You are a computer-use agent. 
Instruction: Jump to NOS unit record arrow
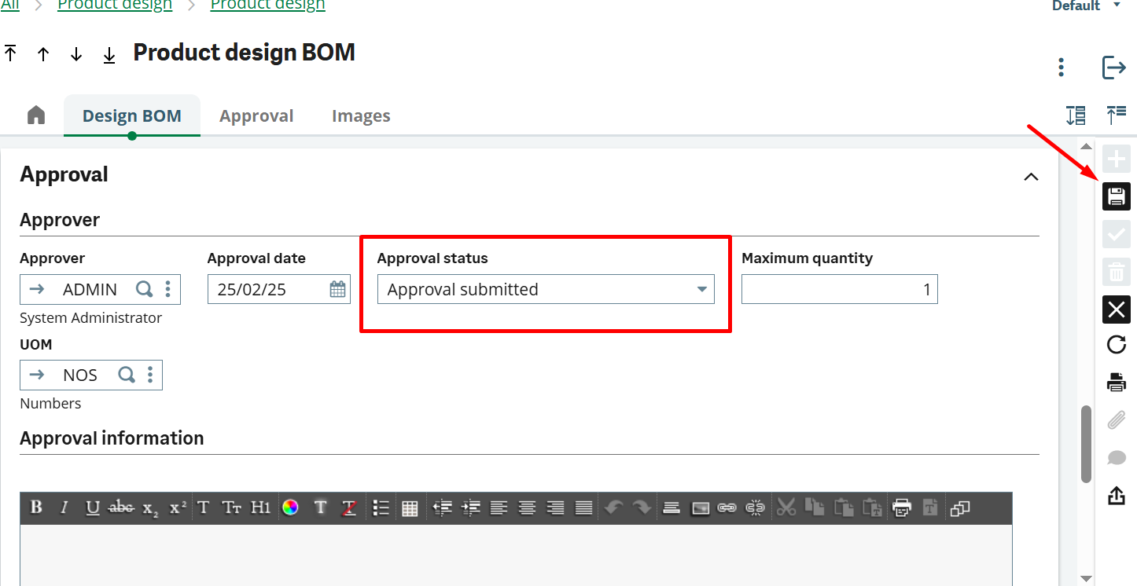click(37, 375)
